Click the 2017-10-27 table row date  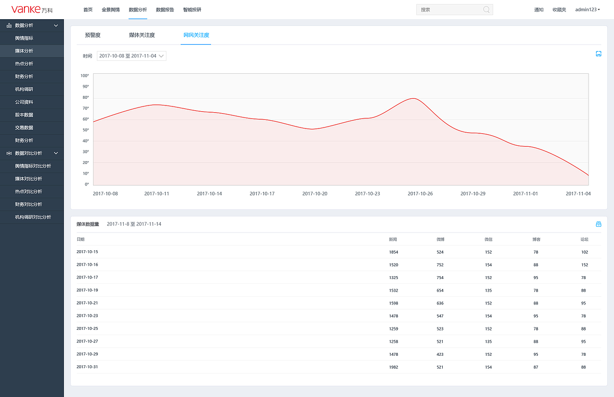(x=87, y=341)
